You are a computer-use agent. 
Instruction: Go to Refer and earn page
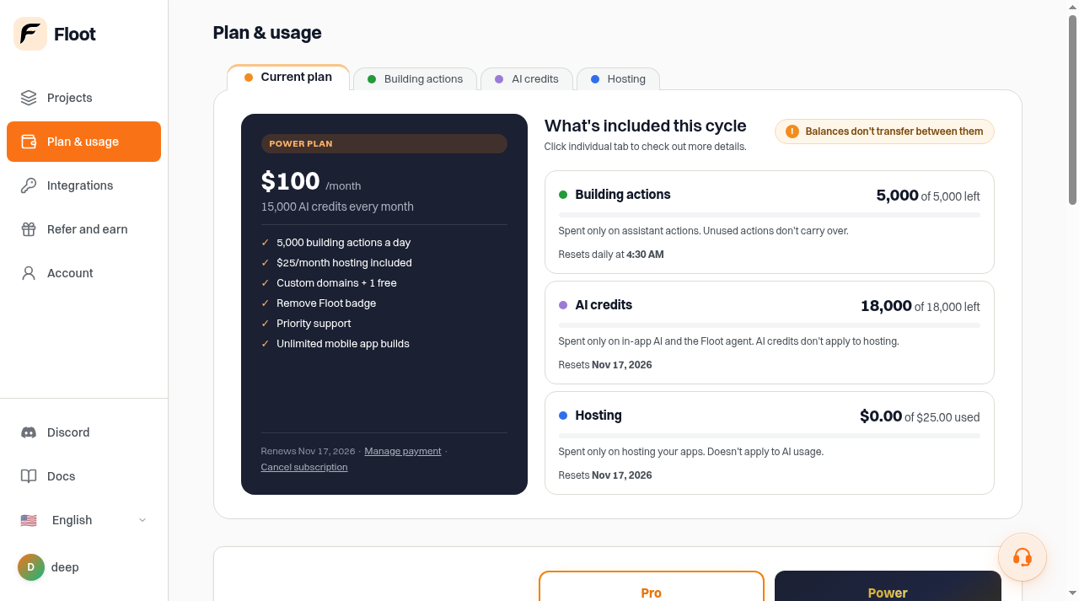(84, 229)
